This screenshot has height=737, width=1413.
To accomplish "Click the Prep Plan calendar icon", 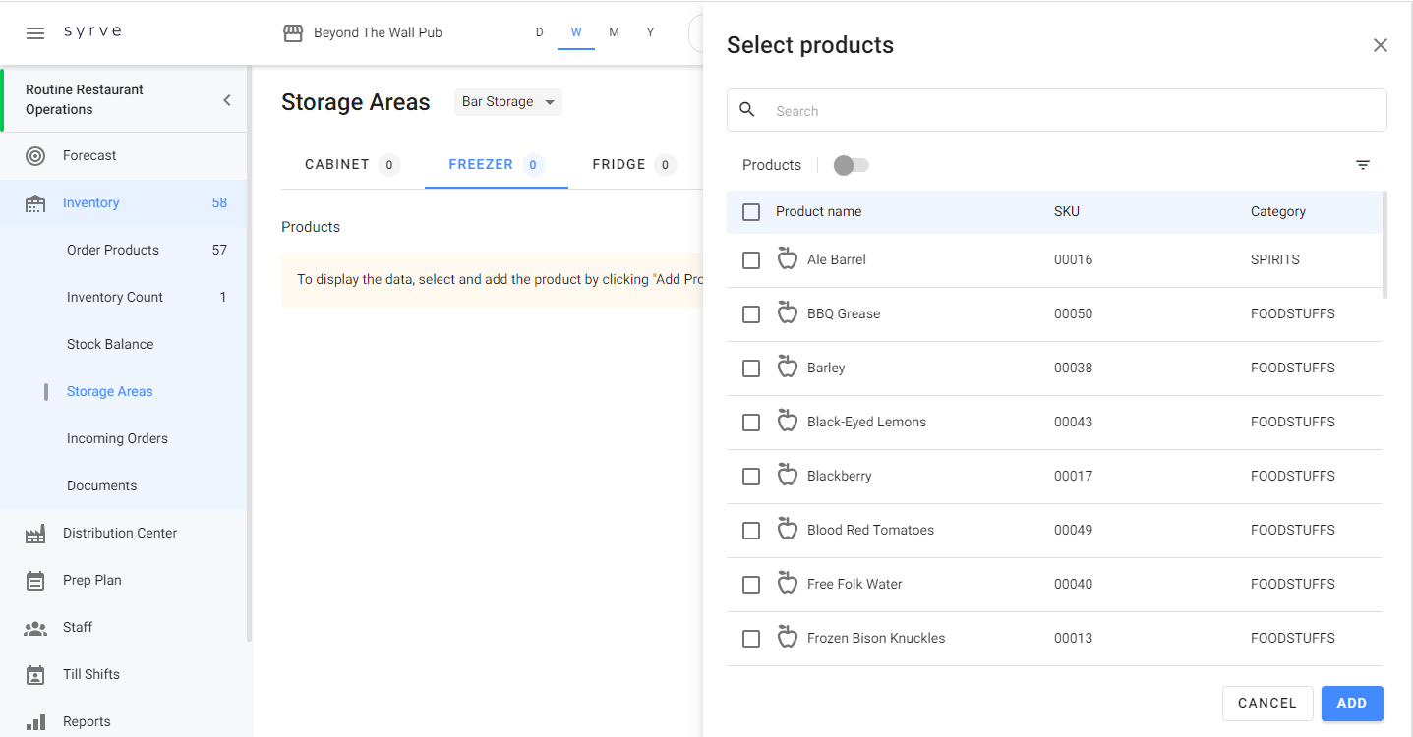I will [35, 581].
